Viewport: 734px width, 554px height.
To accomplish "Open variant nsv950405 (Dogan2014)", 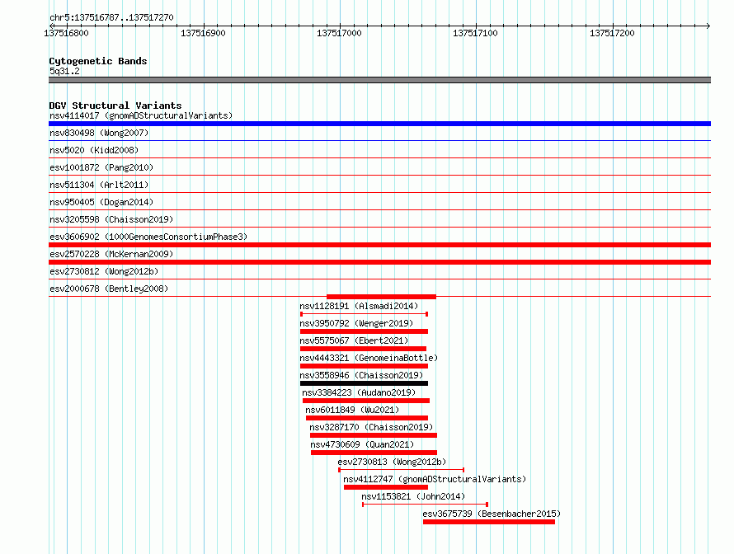I will coord(101,202).
